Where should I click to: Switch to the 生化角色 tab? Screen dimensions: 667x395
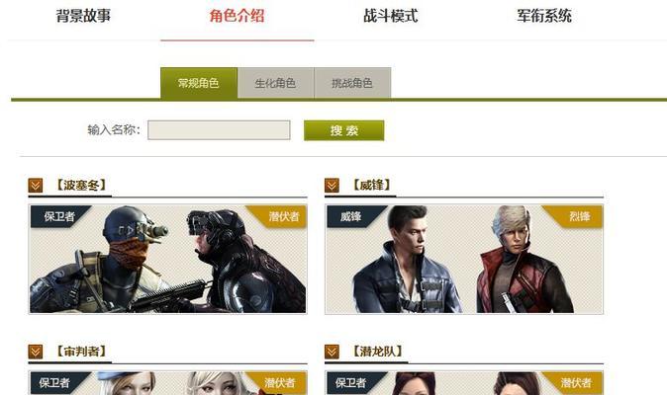(x=275, y=83)
